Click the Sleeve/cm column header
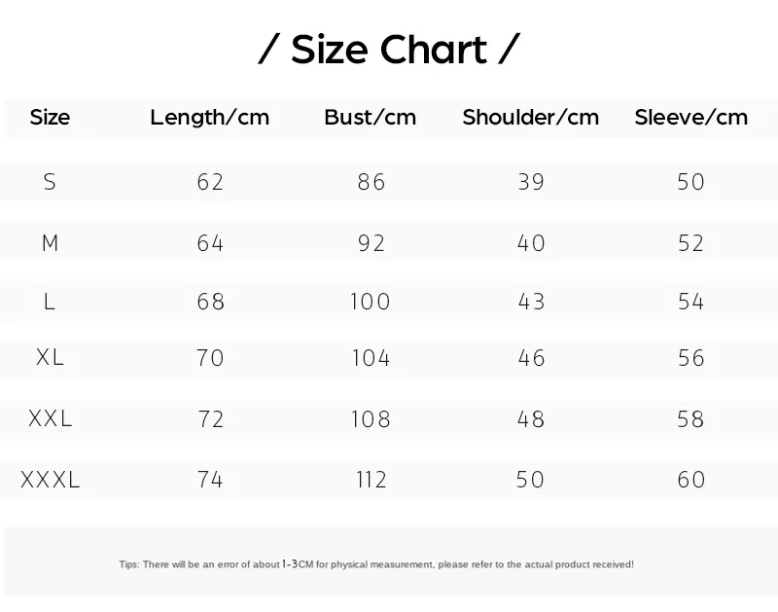Screen dimensions: 778x612 point(691,118)
